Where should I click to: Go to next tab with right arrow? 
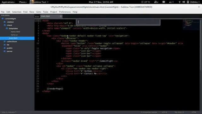38,17
